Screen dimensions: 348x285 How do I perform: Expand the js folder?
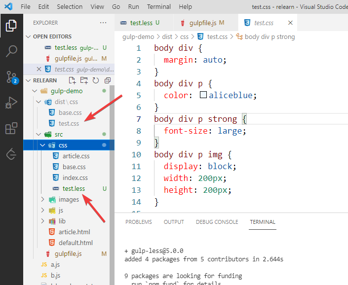(x=42, y=211)
